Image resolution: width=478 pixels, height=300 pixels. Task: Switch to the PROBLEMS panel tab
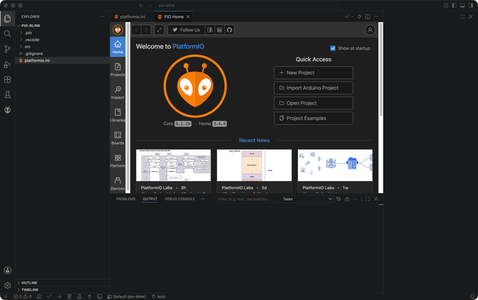pos(125,199)
